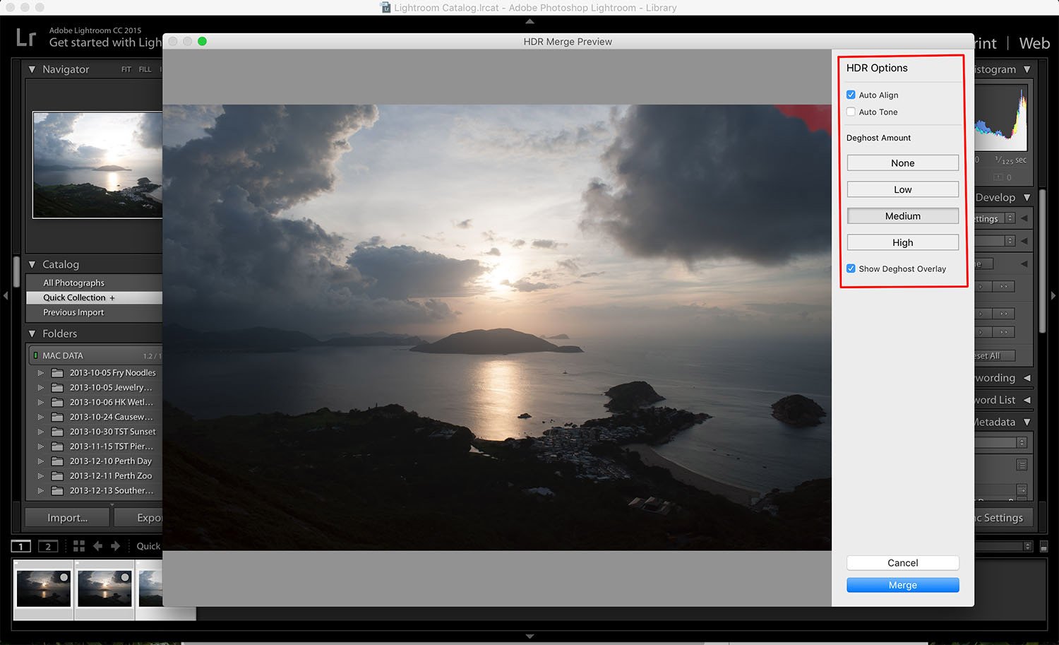Select the Grid view icon in the toolbar
The width and height of the screenshot is (1059, 645).
click(x=78, y=546)
